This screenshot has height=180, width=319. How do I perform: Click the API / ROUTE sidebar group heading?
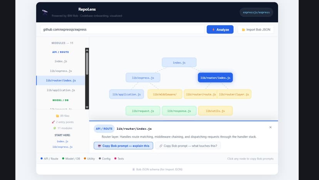click(x=60, y=52)
